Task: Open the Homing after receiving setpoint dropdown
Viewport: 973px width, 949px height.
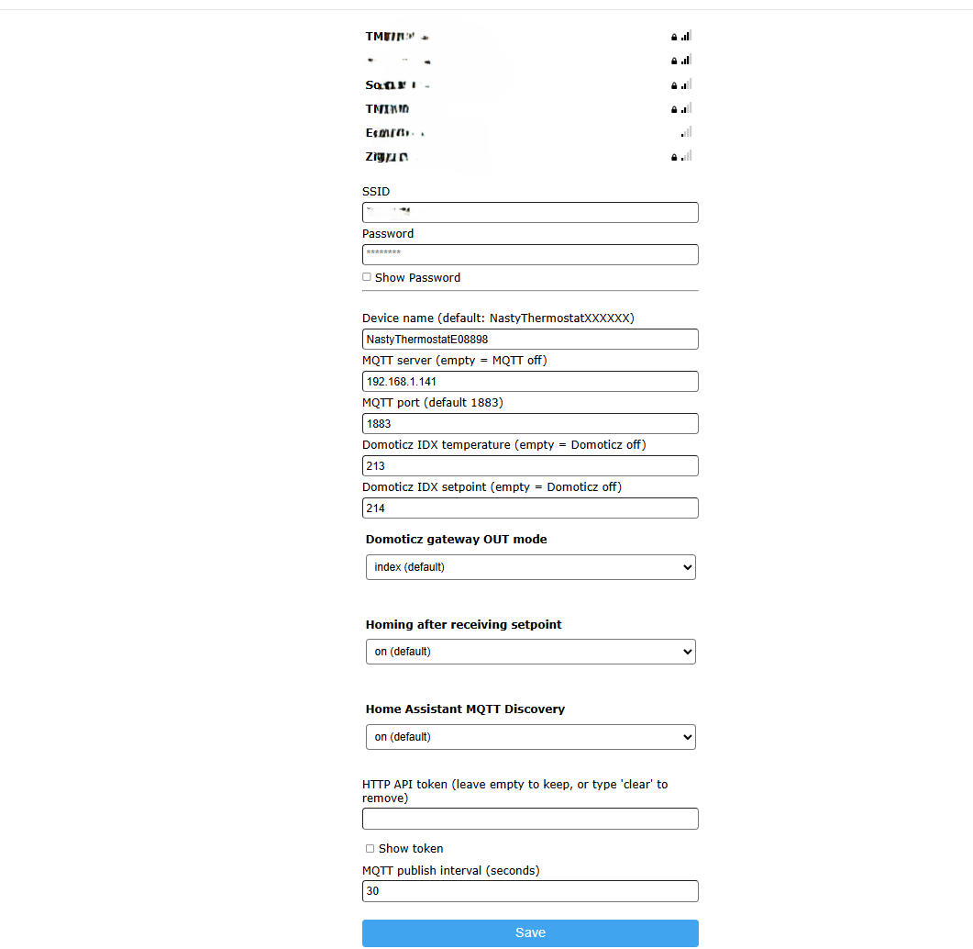Action: (530, 652)
